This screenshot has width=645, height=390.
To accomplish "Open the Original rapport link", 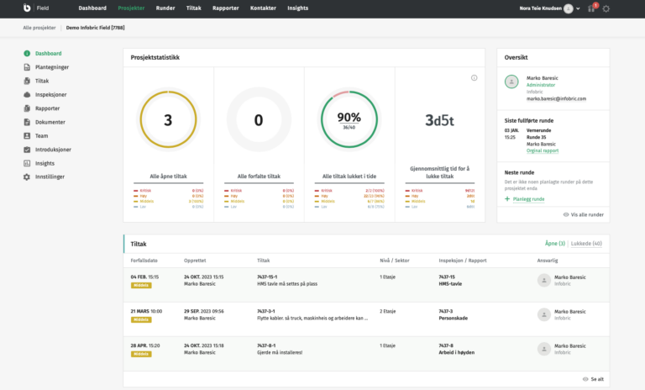I will (x=542, y=150).
